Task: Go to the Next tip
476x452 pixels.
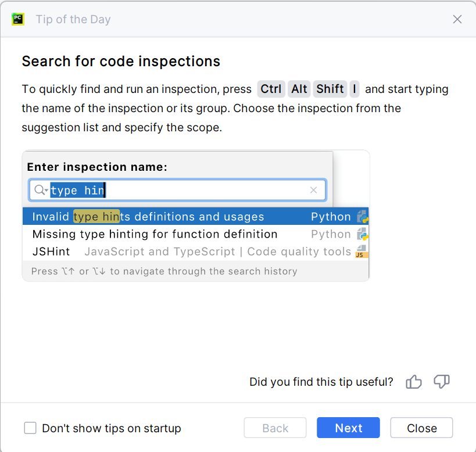Action: pyautogui.click(x=348, y=428)
